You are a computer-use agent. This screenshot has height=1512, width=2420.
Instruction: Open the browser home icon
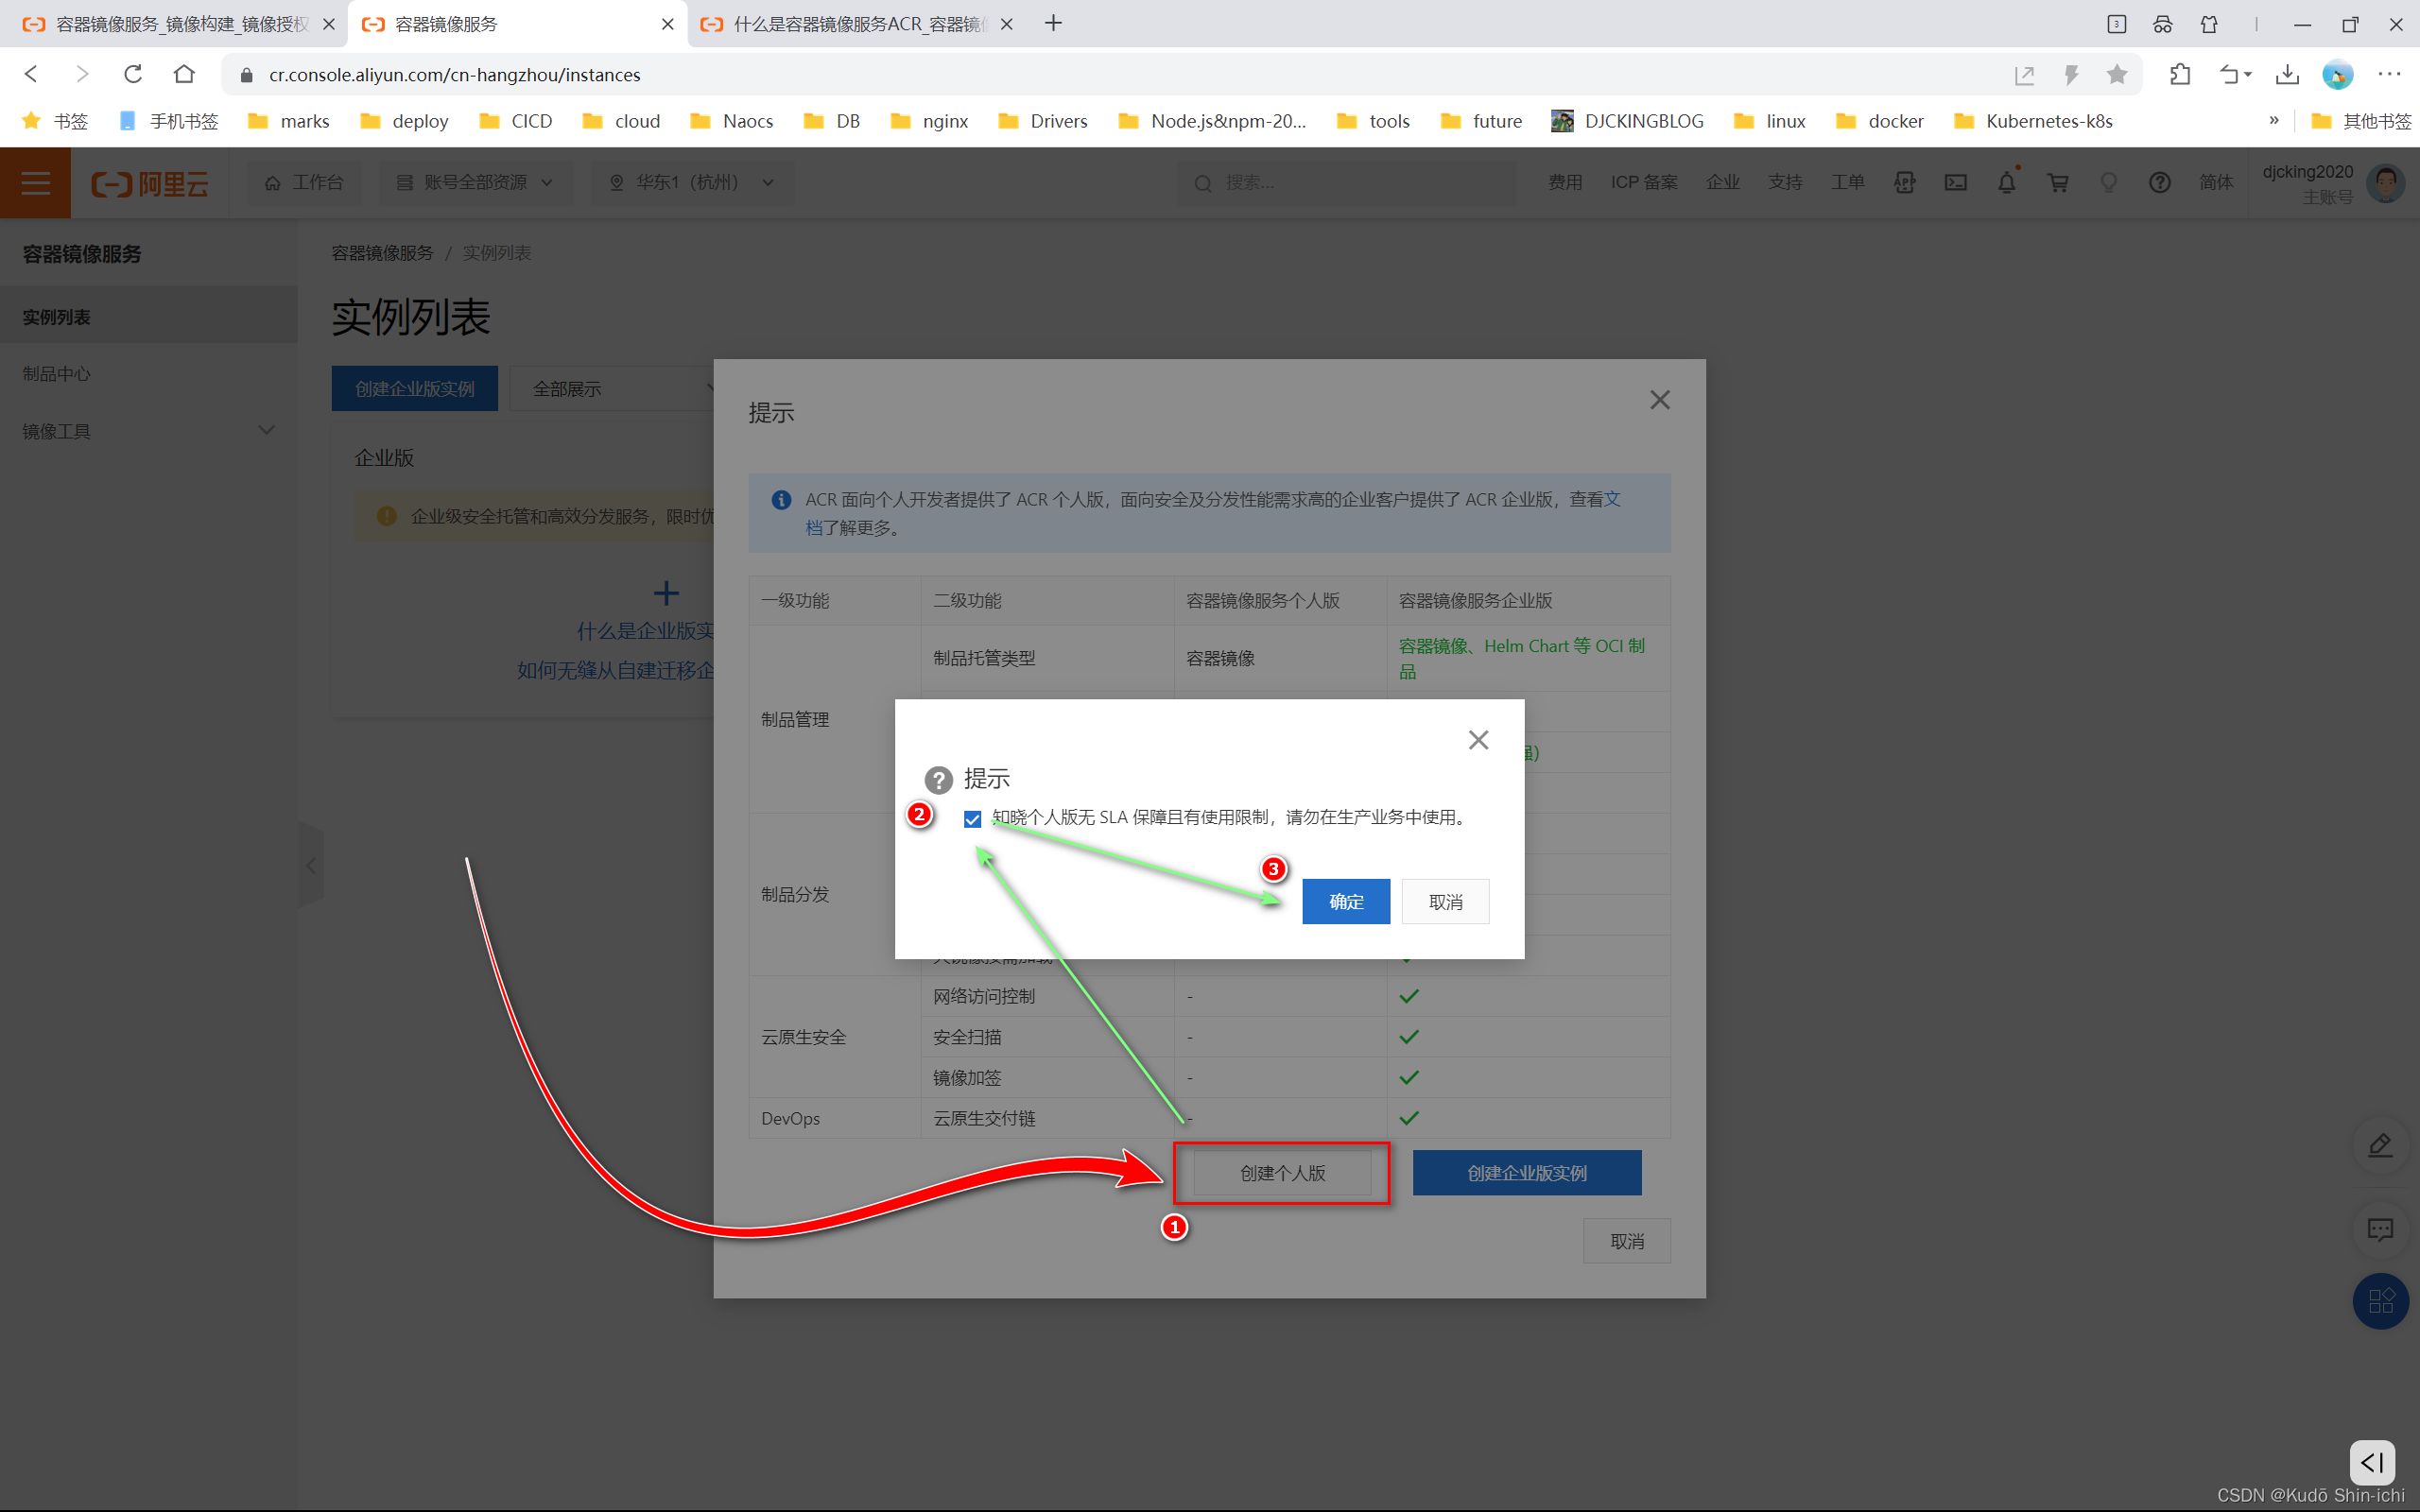click(x=184, y=74)
